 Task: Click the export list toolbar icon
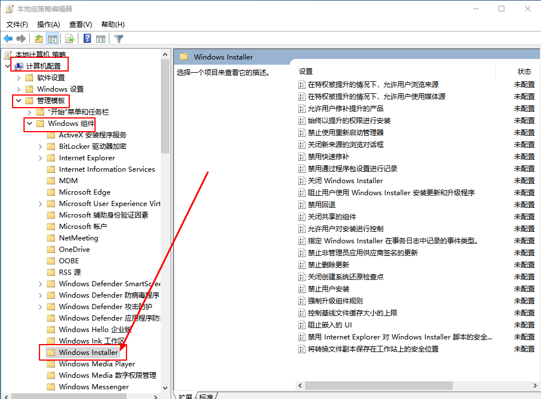[x=69, y=38]
